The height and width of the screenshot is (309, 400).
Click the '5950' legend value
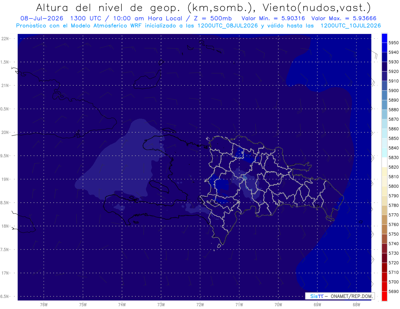coord(394,43)
